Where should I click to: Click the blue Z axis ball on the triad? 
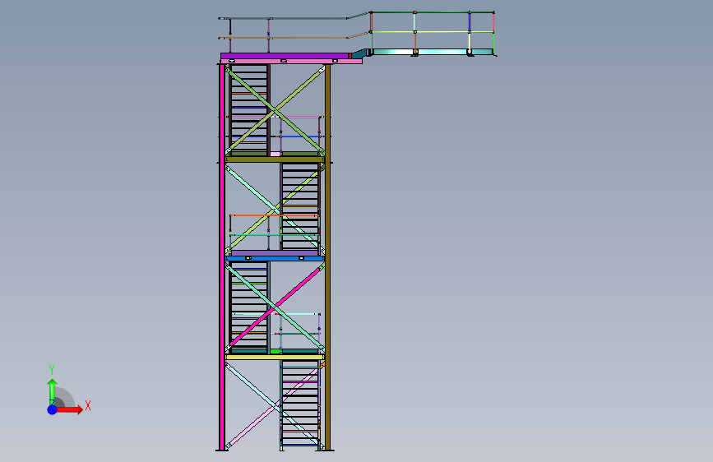click(x=52, y=409)
